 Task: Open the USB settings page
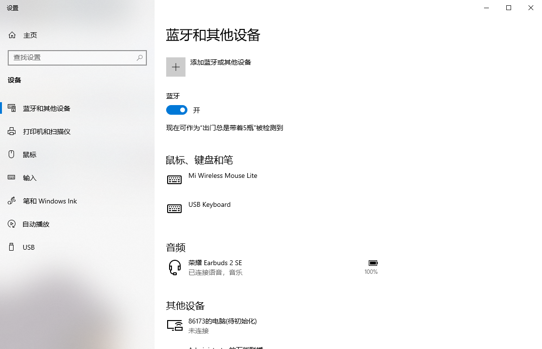click(x=29, y=247)
